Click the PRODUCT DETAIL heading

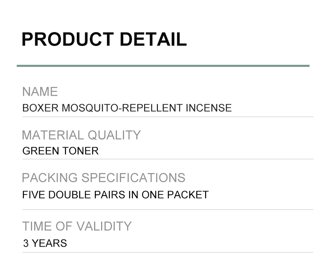pyautogui.click(x=104, y=39)
